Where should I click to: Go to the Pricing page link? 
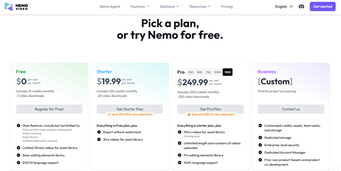[x=227, y=7]
